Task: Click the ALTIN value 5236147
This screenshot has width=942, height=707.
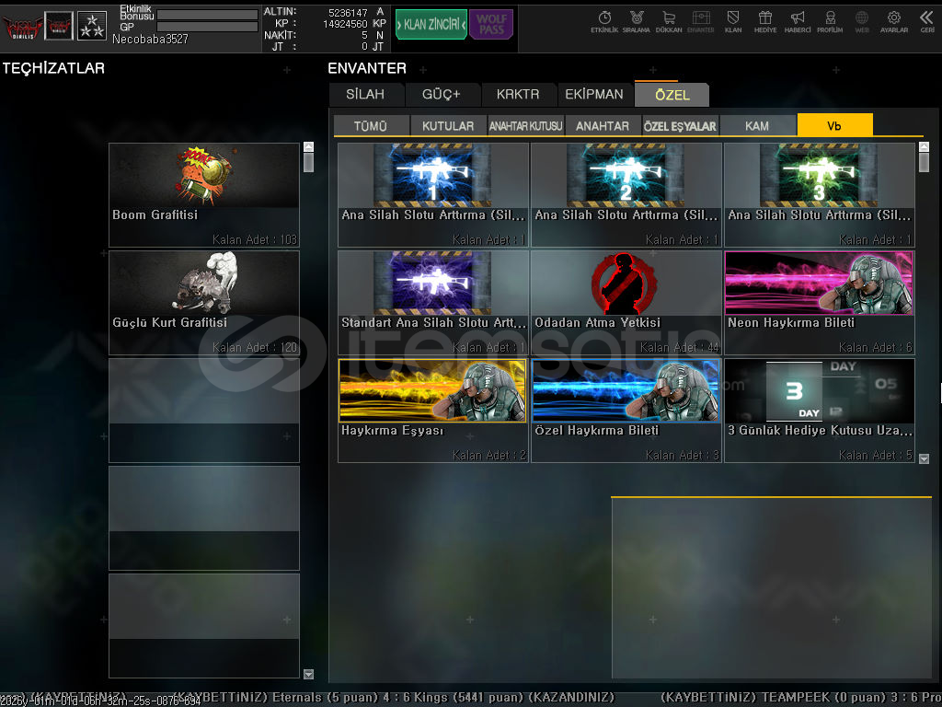Action: tap(348, 13)
